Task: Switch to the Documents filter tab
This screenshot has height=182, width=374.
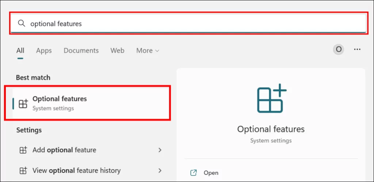Action: (81, 51)
